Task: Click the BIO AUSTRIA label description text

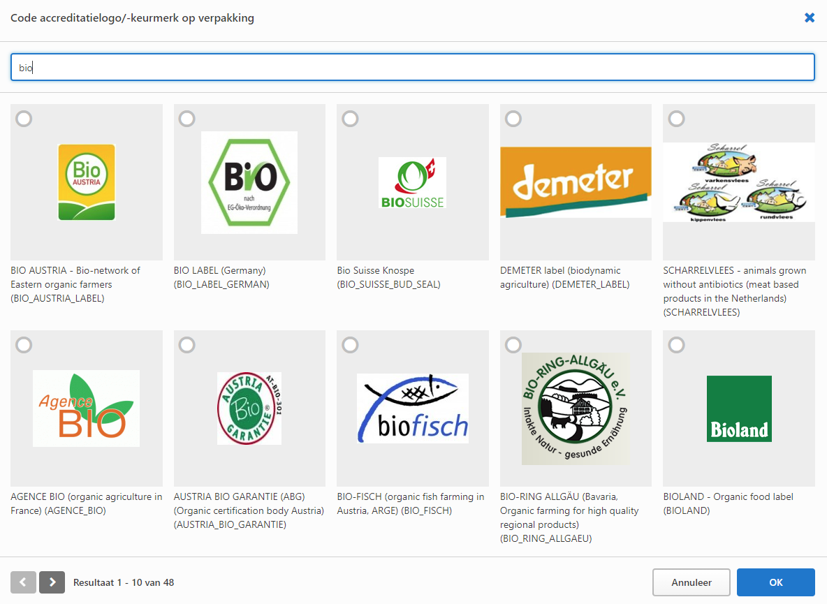Action: point(75,284)
